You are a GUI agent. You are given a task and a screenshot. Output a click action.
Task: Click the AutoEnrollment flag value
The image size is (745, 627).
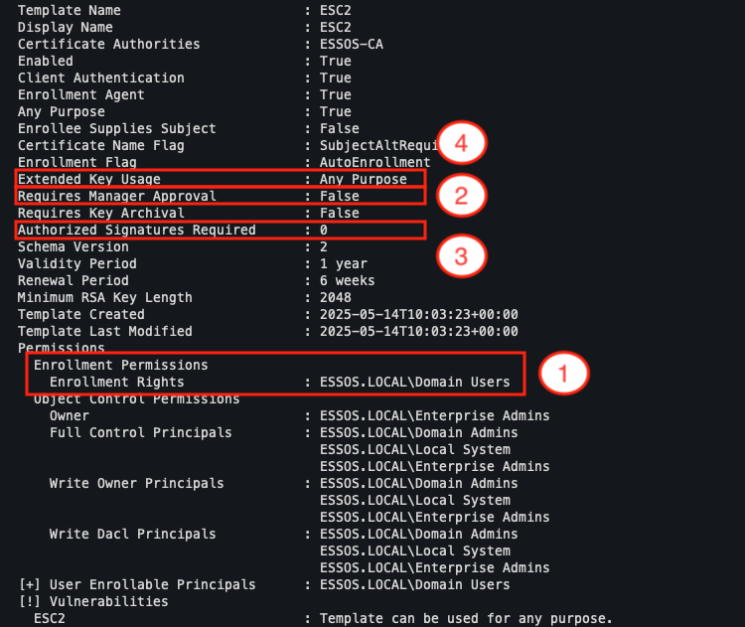click(374, 162)
